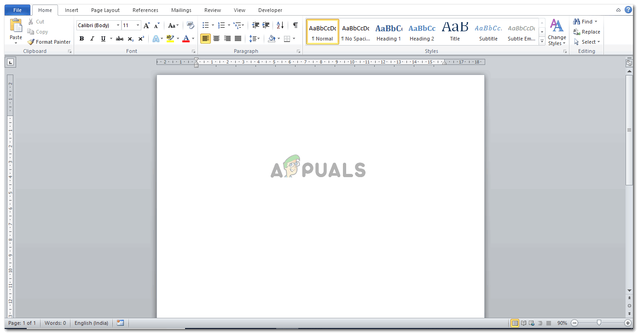Open the Select dropdown in Editing

[x=587, y=42]
